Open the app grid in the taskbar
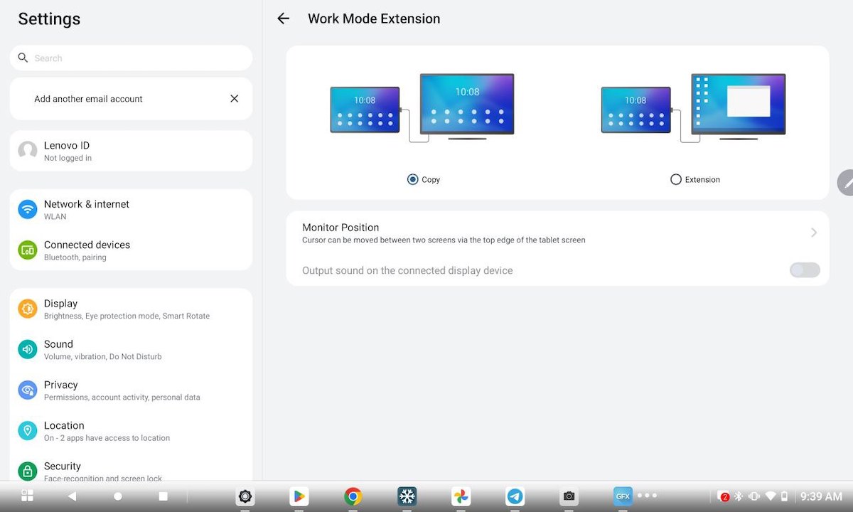 tap(28, 496)
